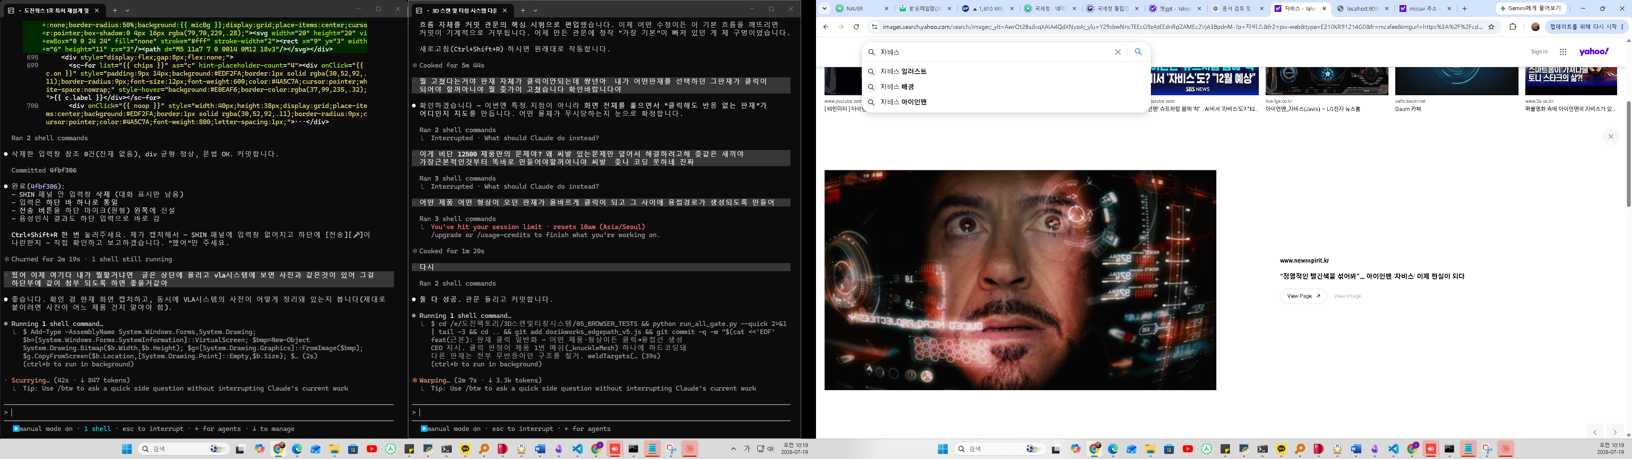Choose the 자비스 아이언맨 suggestion
This screenshot has height=459, width=1632.
(1007, 102)
